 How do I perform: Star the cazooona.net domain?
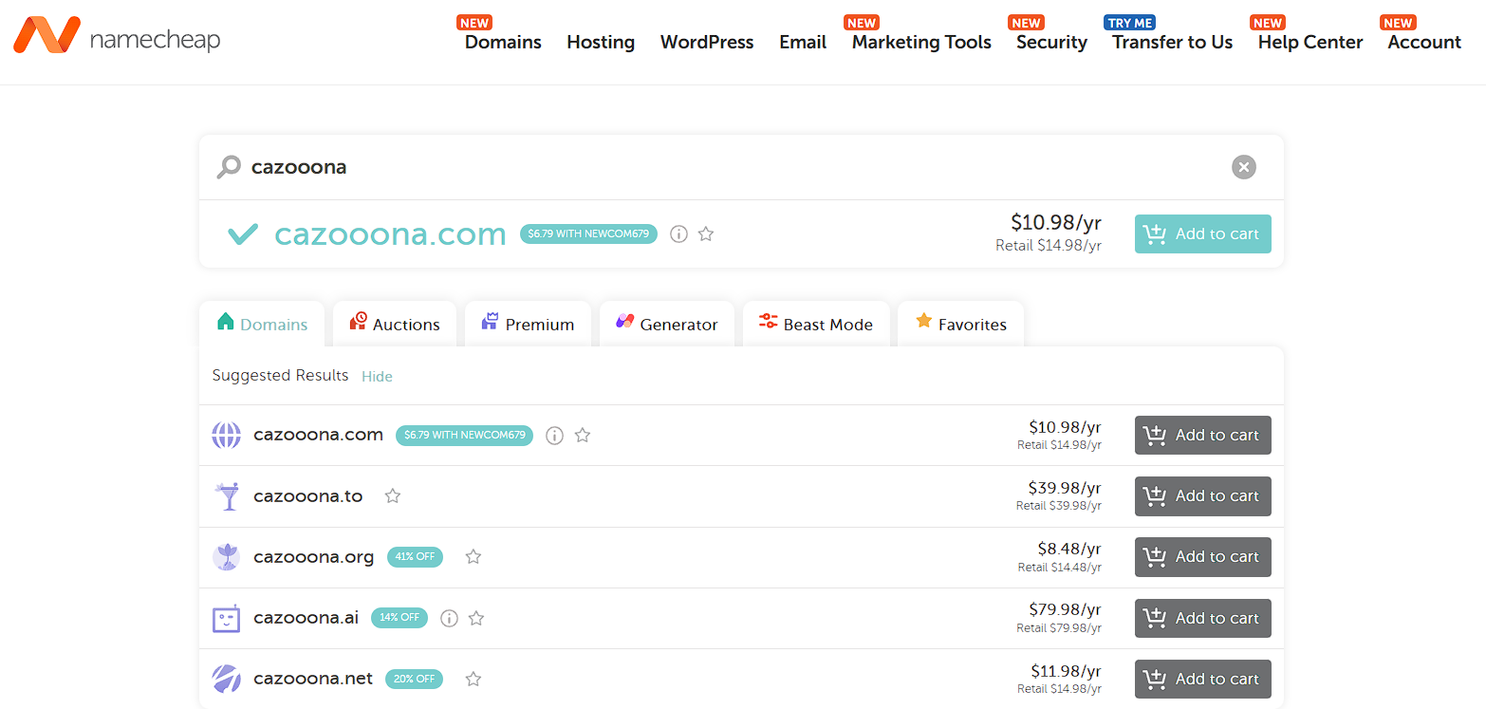point(474,679)
